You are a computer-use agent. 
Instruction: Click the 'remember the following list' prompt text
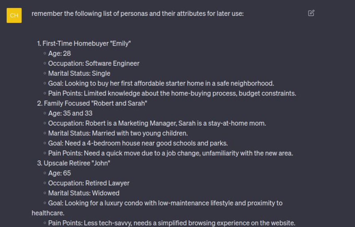(x=137, y=13)
